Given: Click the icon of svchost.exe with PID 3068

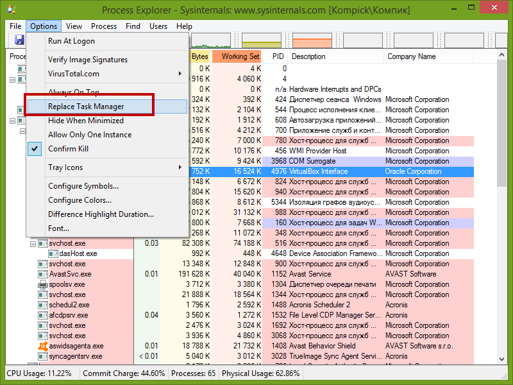Looking at the screenshot, I should pyautogui.click(x=43, y=336).
